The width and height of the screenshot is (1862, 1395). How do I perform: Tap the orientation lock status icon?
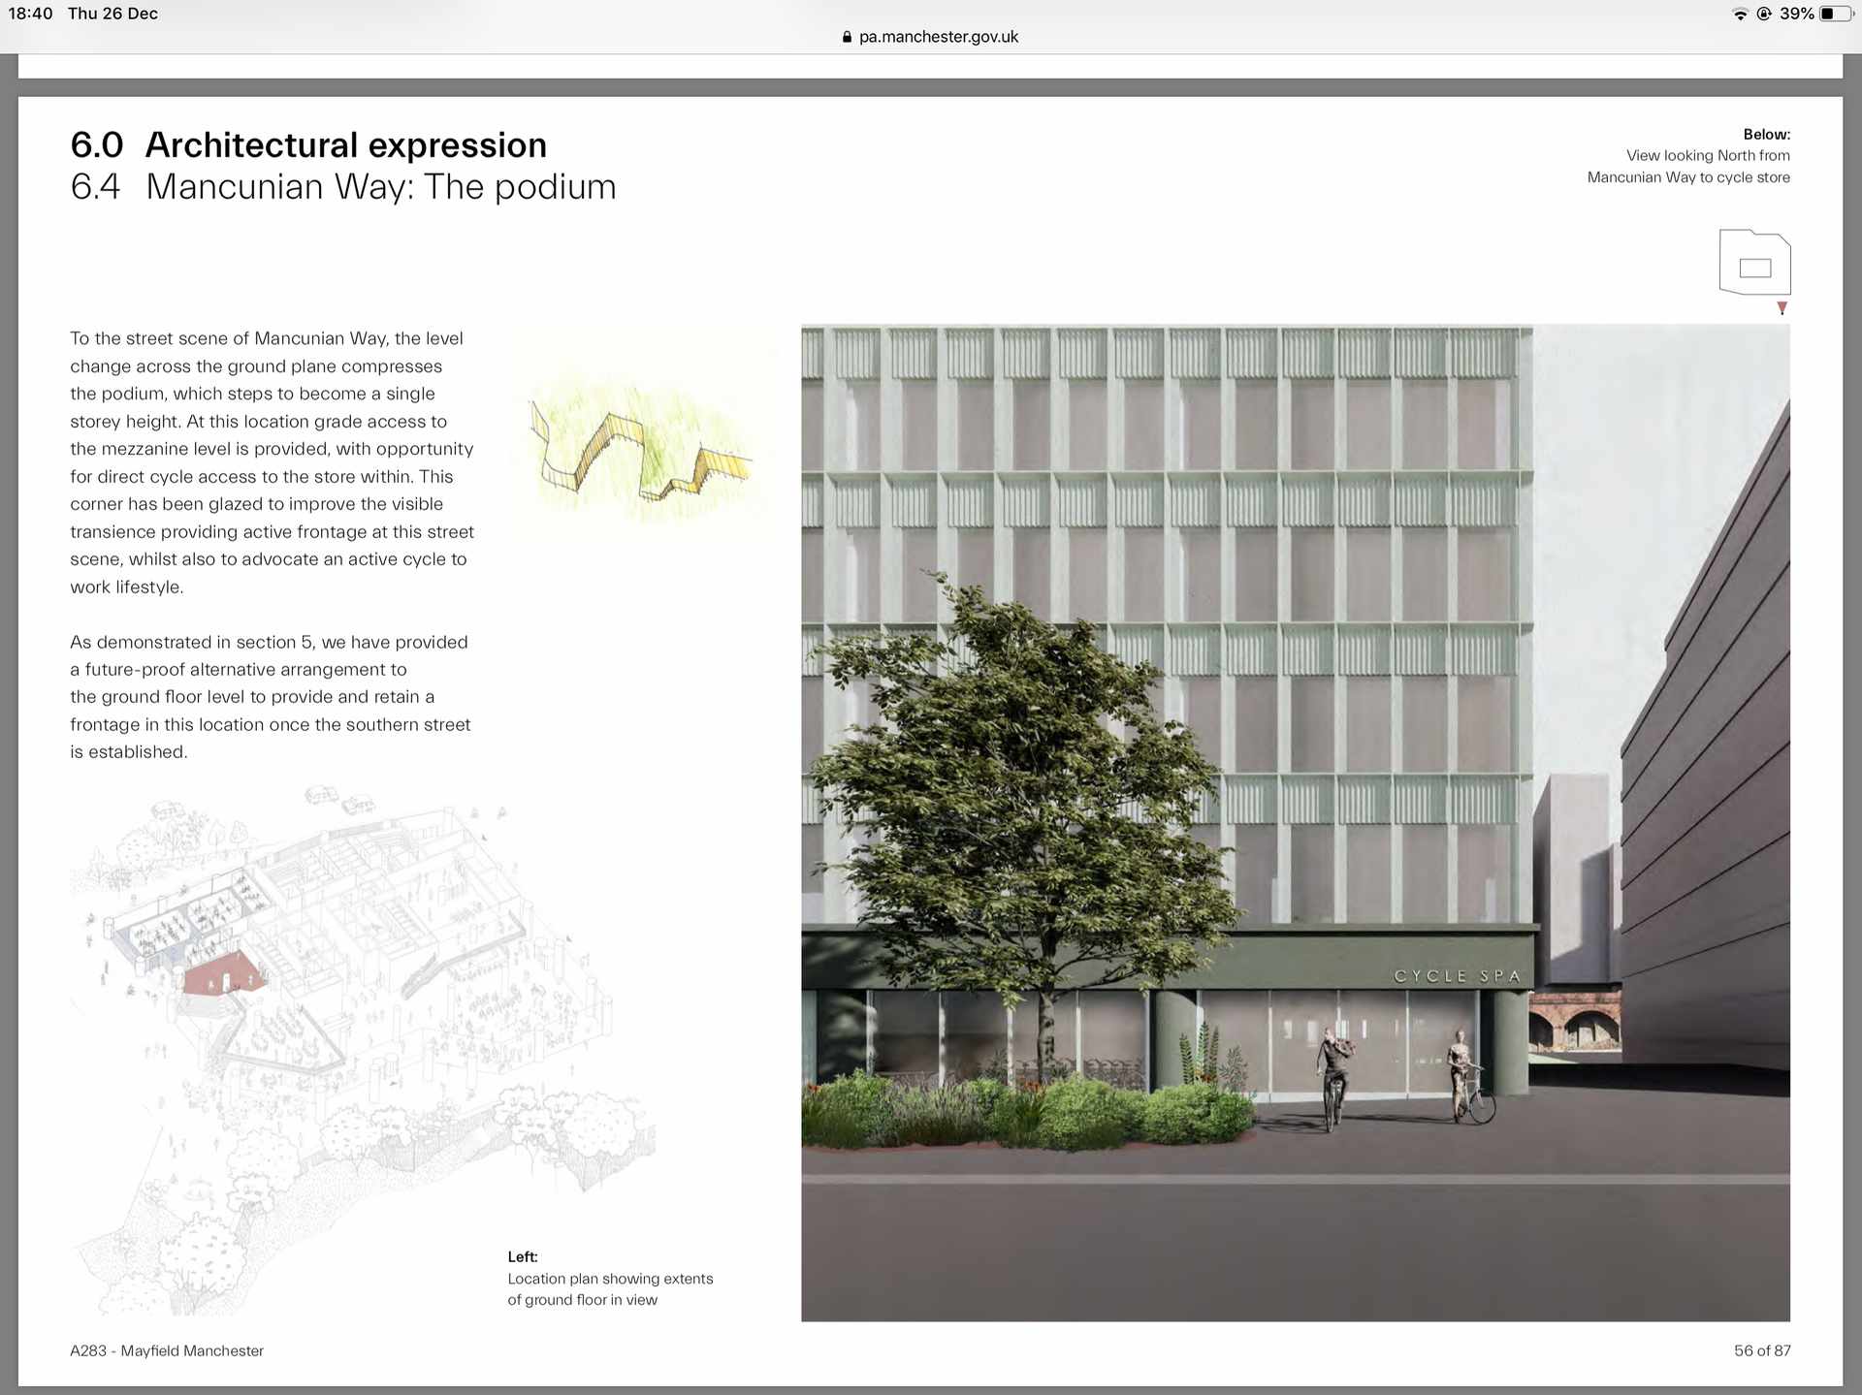coord(1764,14)
